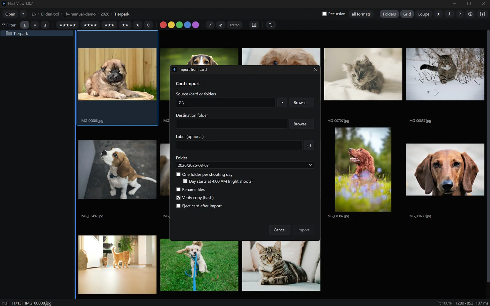The width and height of the screenshot is (490, 306).
Task: Click the calendar date filter icon
Action: [254, 25]
